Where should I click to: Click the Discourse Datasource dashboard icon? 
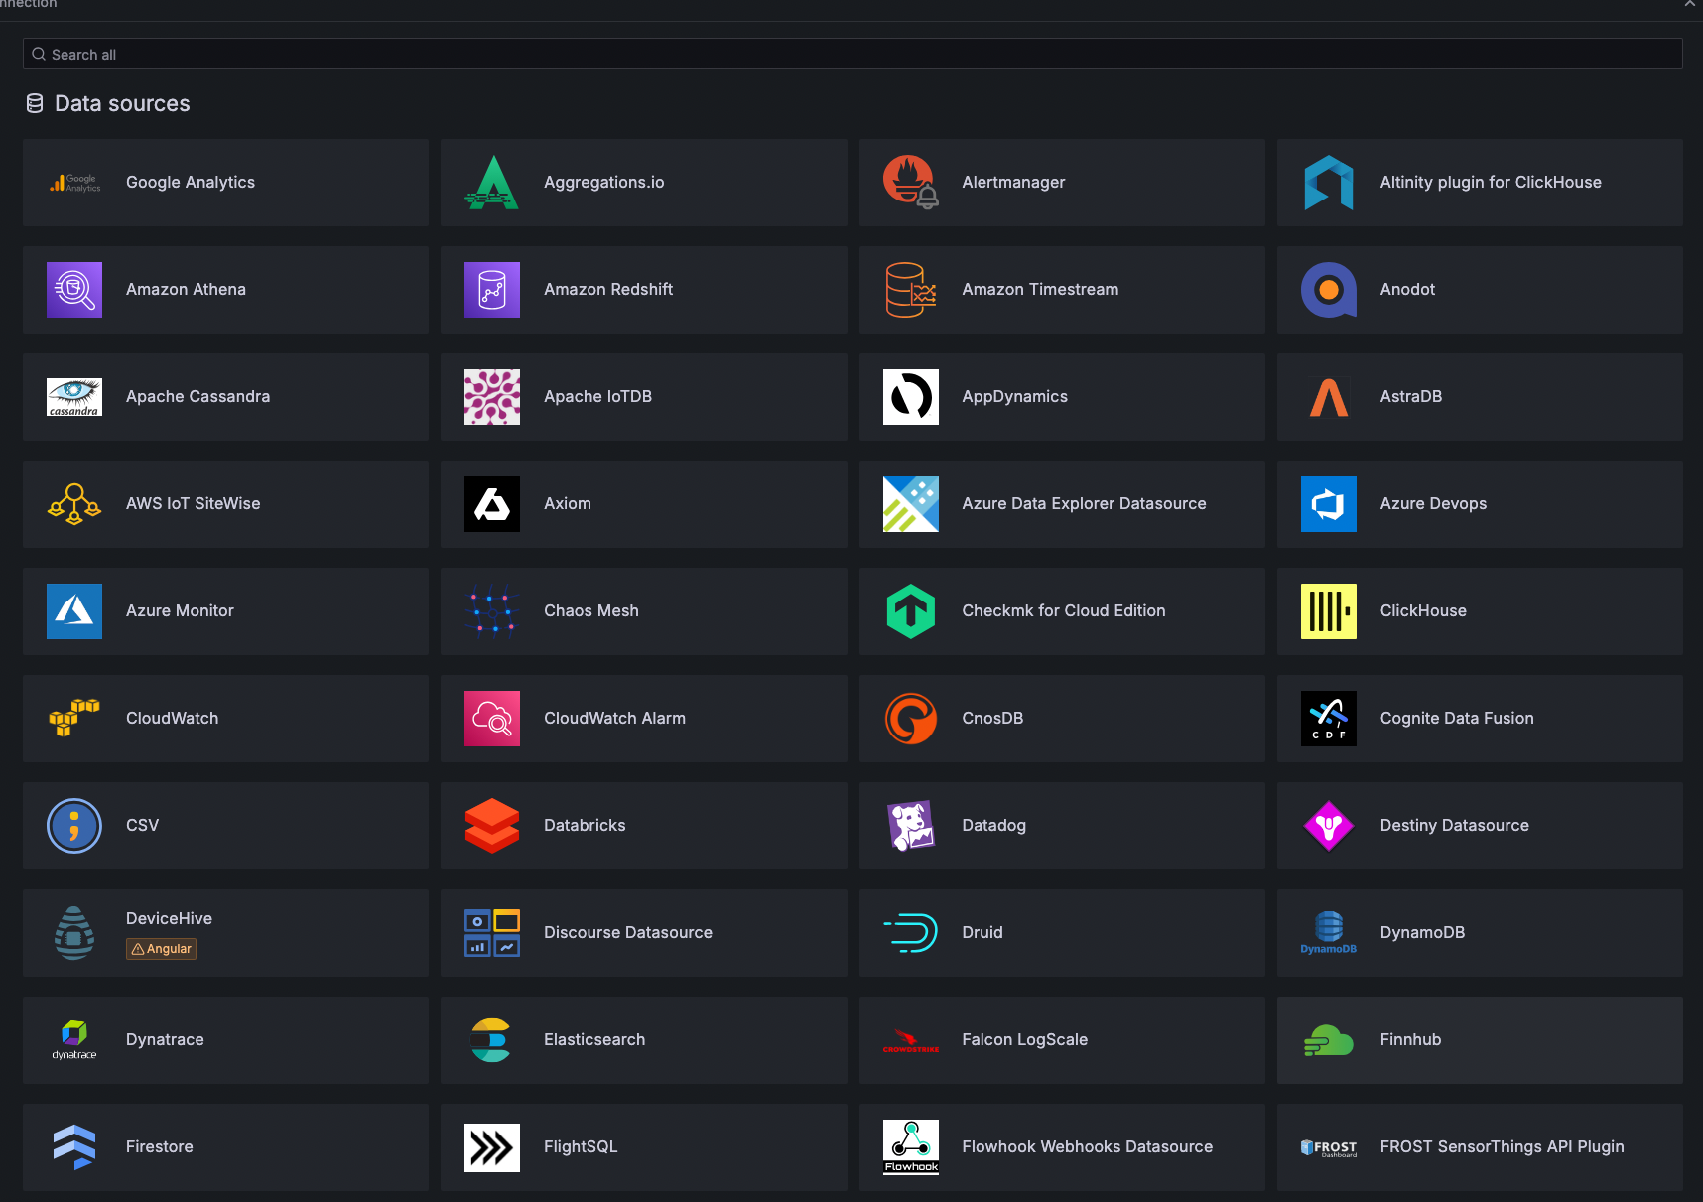(492, 933)
